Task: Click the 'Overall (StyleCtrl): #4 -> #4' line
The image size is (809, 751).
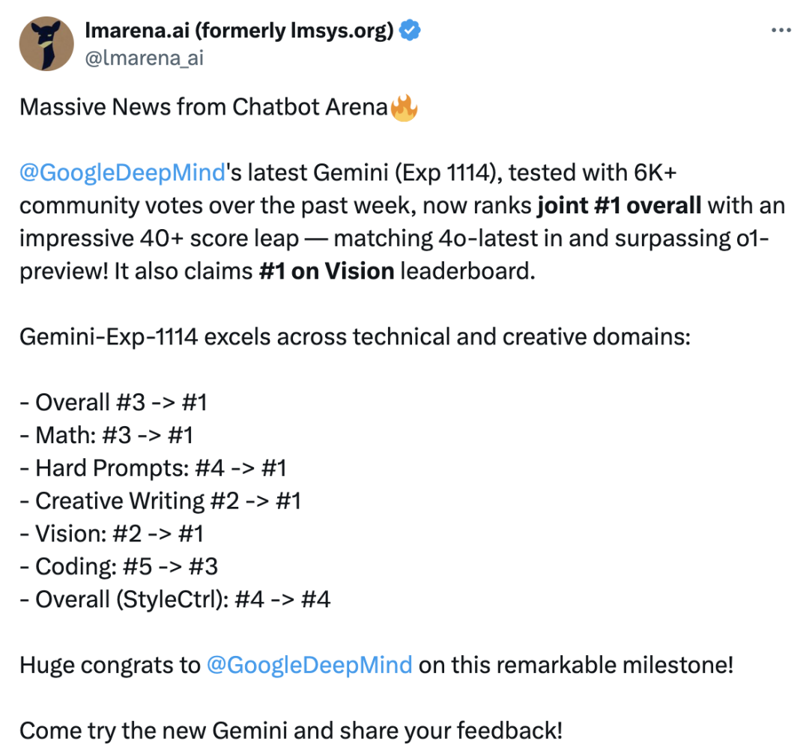Action: pos(175,600)
